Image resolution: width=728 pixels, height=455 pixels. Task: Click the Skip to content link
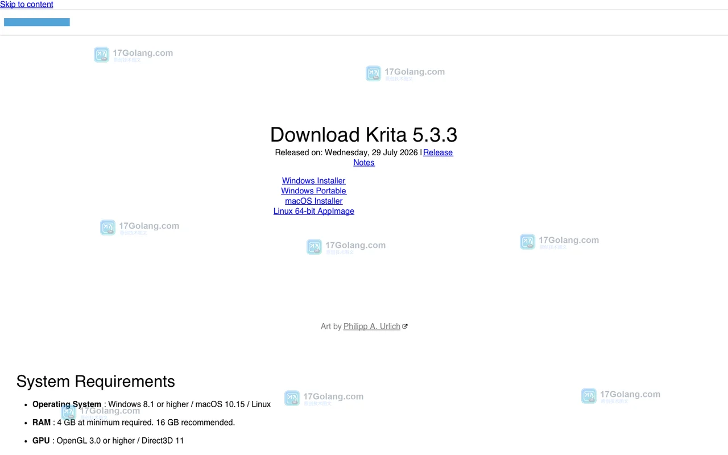click(27, 5)
